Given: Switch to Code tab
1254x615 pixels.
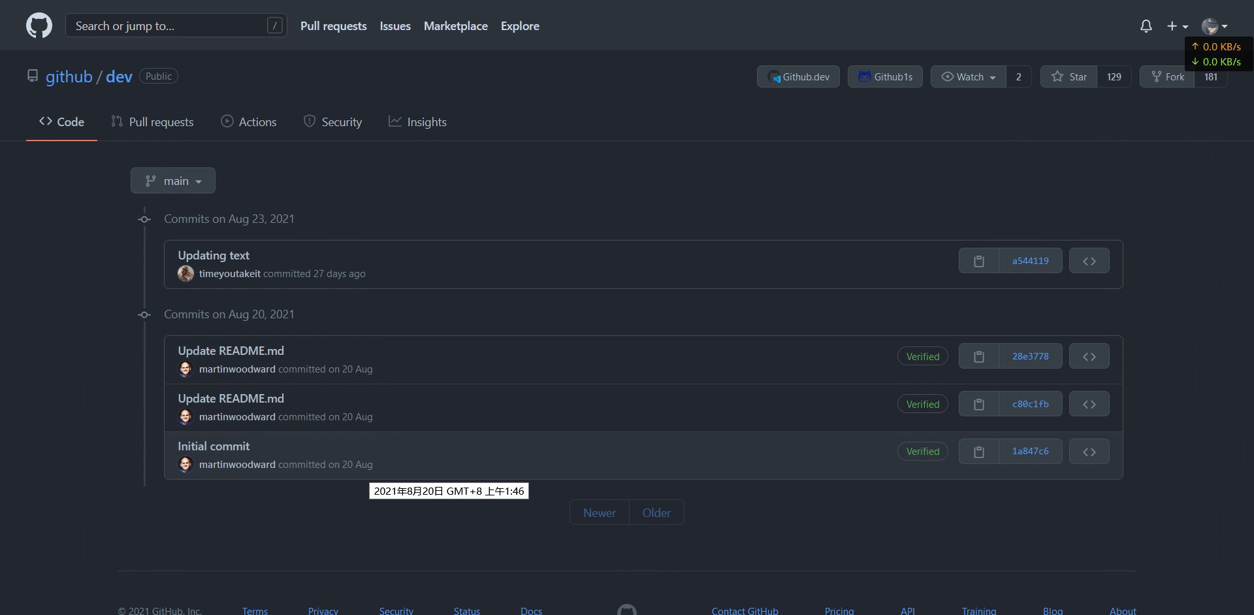Looking at the screenshot, I should point(61,122).
